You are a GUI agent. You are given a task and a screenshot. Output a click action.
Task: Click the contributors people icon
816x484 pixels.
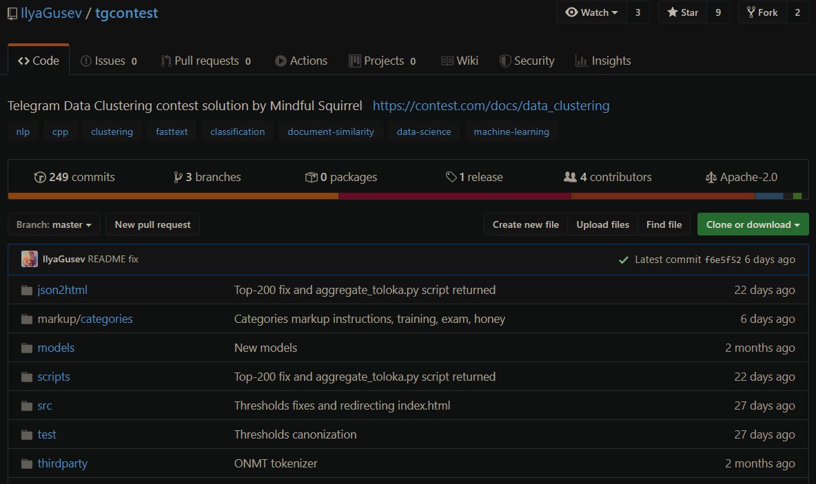pyautogui.click(x=570, y=177)
